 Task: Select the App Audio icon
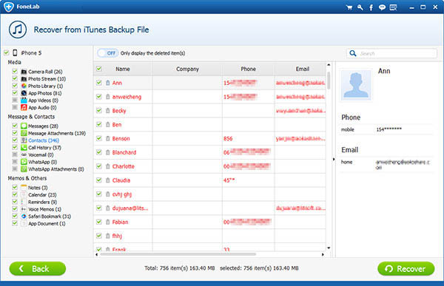pyautogui.click(x=24, y=107)
